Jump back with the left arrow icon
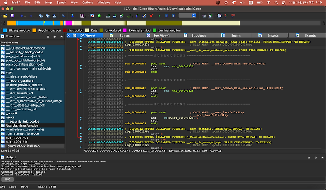 (x=22, y=16)
